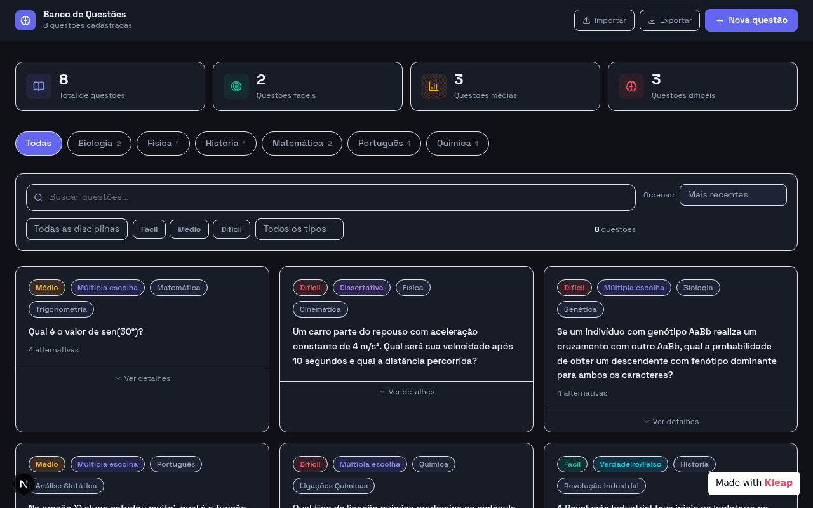Viewport: 813px width, 508px height.
Task: Click the brain icon in Questões difíceis card
Action: point(631,86)
